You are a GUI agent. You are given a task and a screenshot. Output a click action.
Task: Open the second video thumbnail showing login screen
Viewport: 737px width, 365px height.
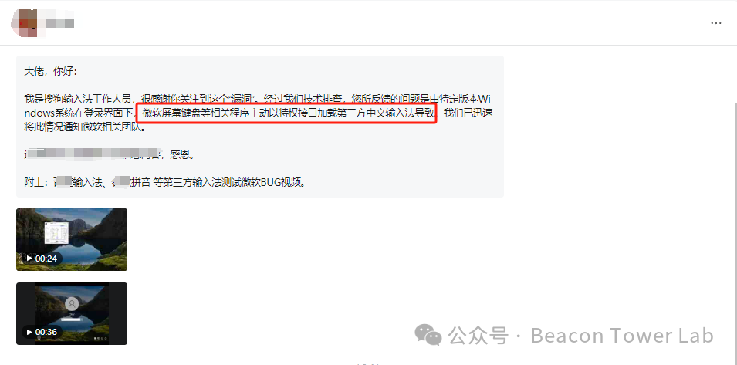(x=72, y=313)
